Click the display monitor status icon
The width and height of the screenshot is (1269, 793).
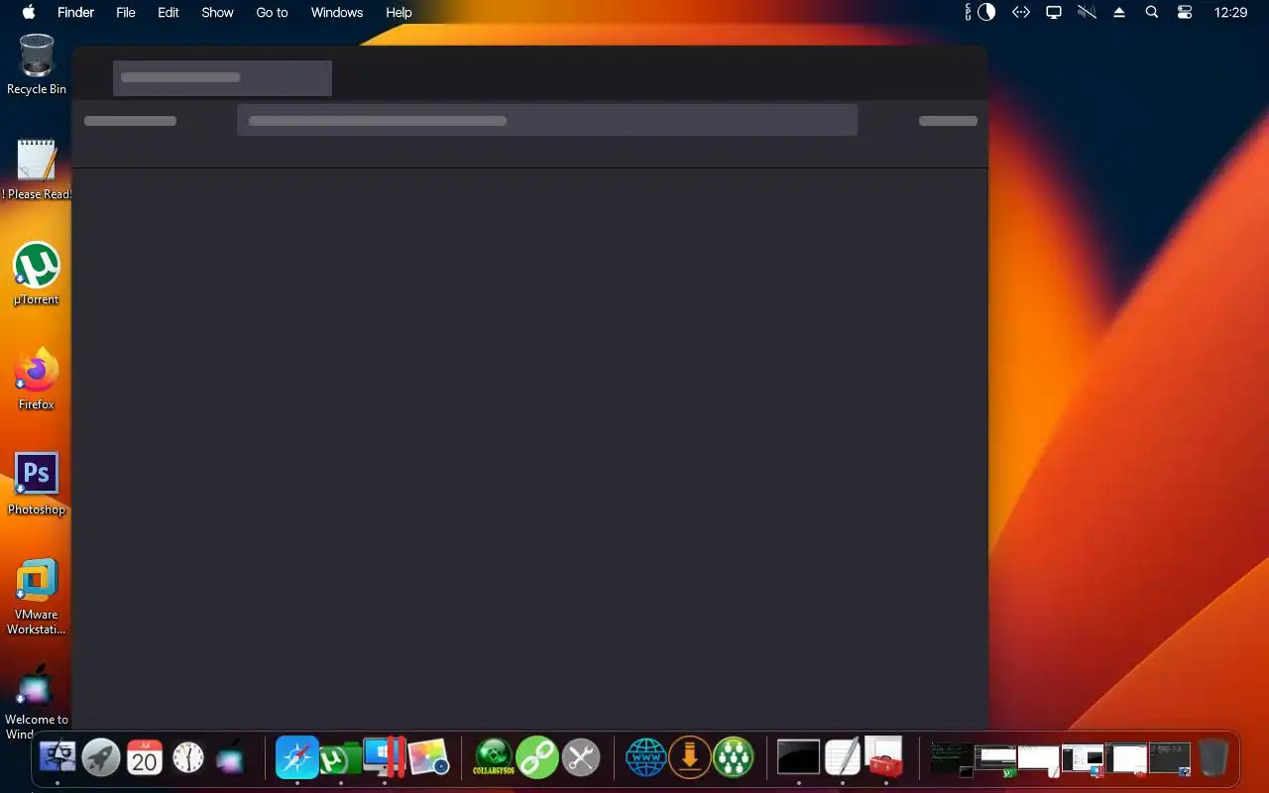(x=1054, y=12)
